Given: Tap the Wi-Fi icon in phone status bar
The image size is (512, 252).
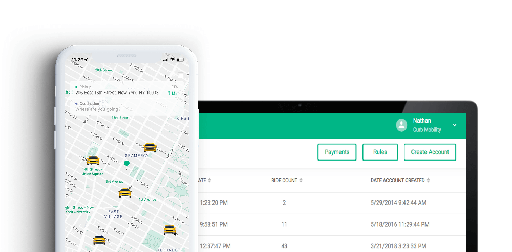Looking at the screenshot, I should [173, 60].
